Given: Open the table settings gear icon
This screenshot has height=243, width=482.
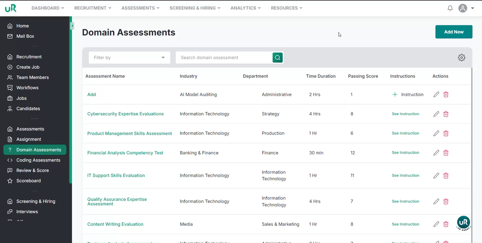Looking at the screenshot, I should tap(461, 58).
